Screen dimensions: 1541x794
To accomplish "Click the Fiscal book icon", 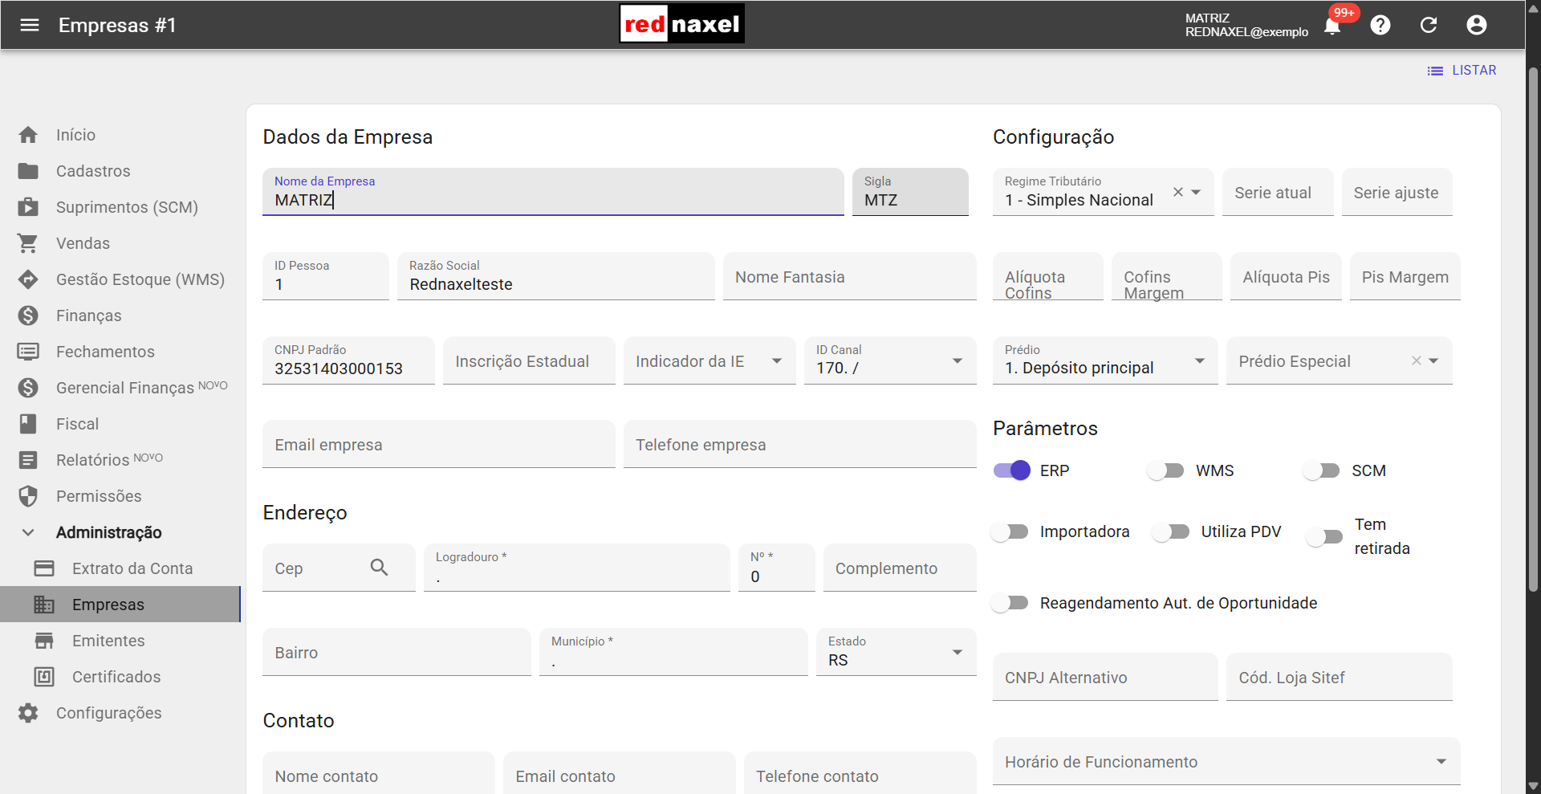I will [28, 424].
